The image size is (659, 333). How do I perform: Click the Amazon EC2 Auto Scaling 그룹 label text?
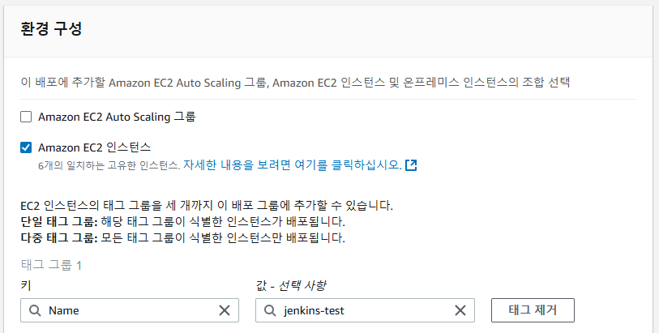(117, 117)
